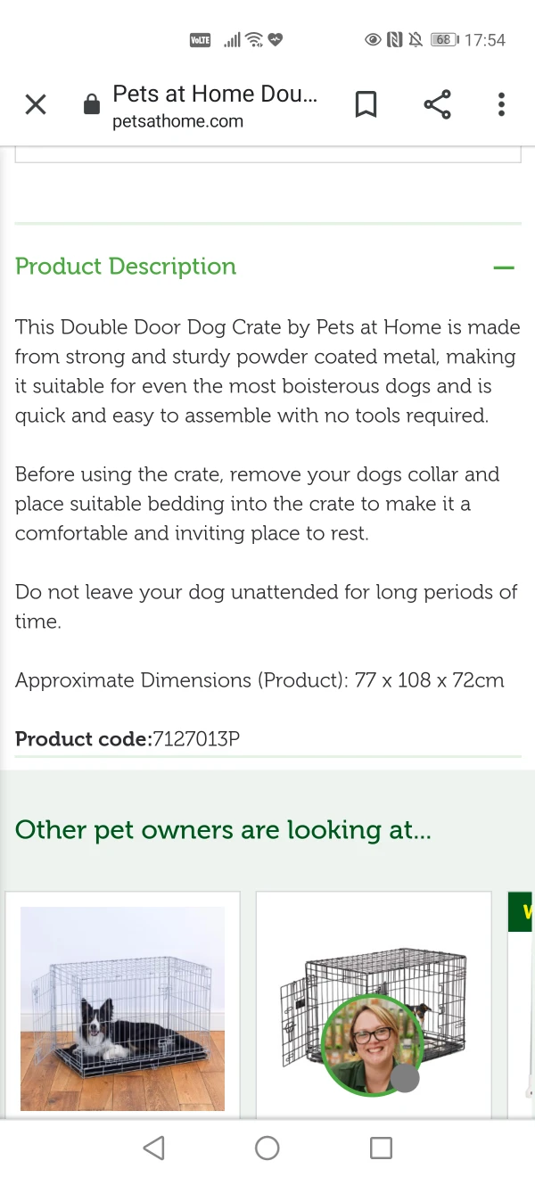Image resolution: width=535 pixels, height=1177 pixels.
Task: Tap the assistant avatar chat bubble
Action: pos(371,1044)
